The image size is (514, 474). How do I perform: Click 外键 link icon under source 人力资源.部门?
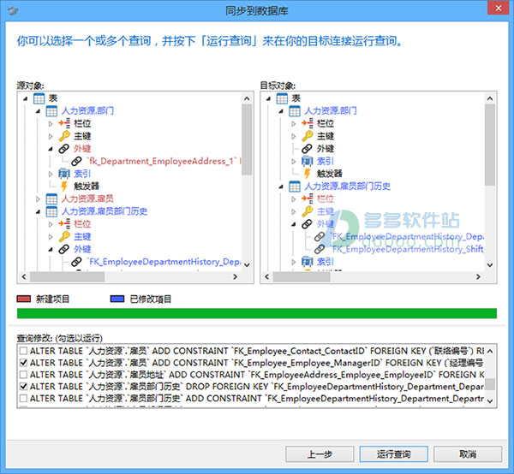(x=64, y=149)
